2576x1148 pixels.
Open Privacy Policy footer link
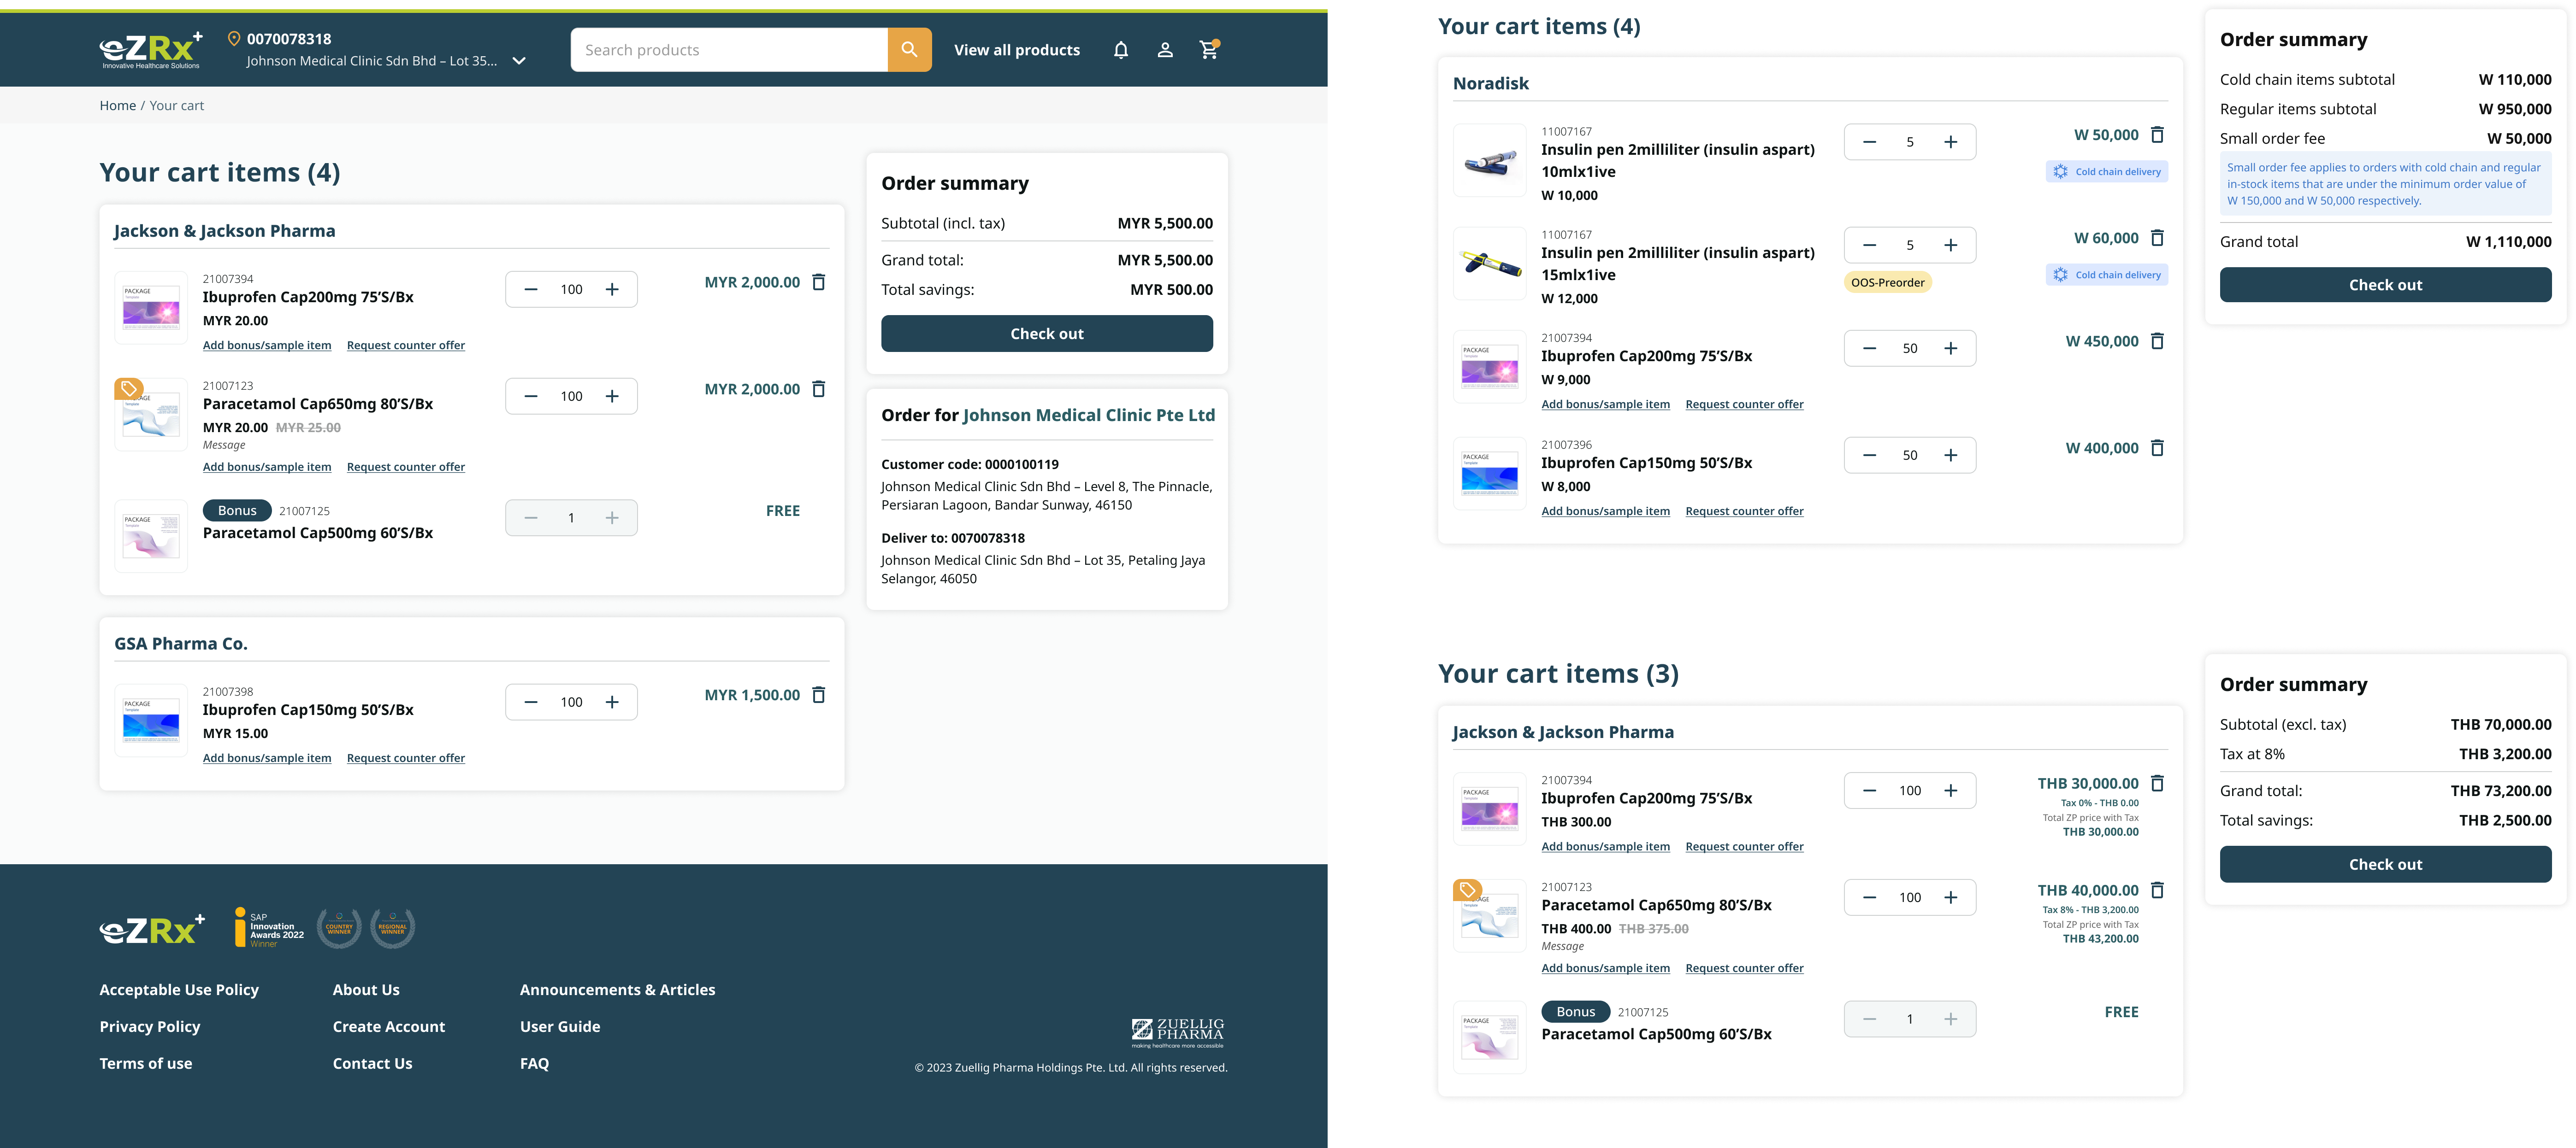coord(150,1027)
